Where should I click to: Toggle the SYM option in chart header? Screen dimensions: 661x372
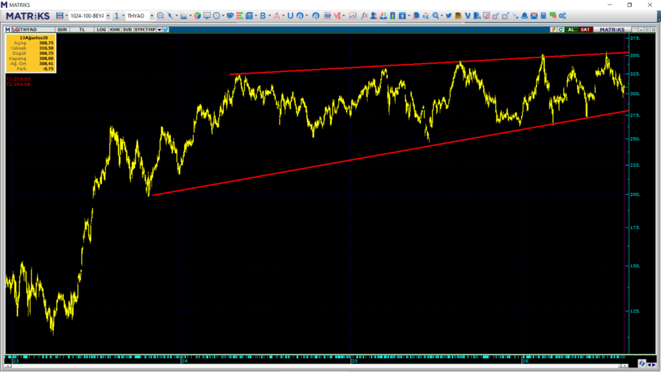tap(139, 30)
